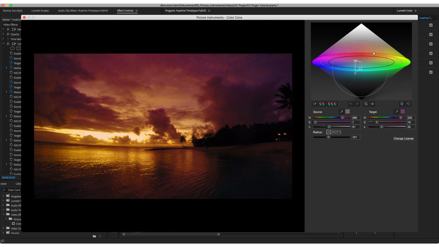The image size is (439, 247).
Task: Choose the two color wheels mode
Action: click(x=322, y=104)
